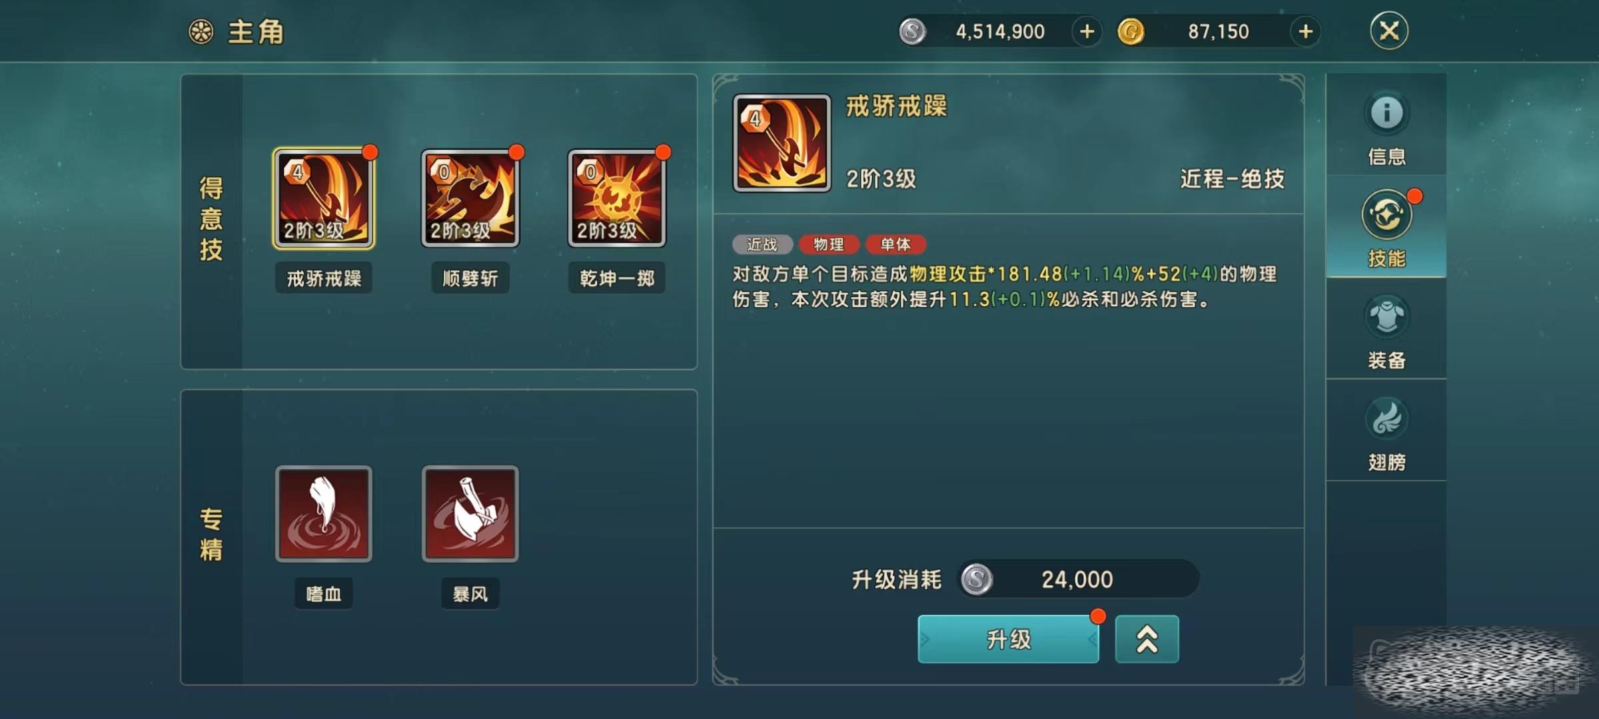1599x719 pixels.
Task: Click the 近战 tag label
Action: click(762, 244)
